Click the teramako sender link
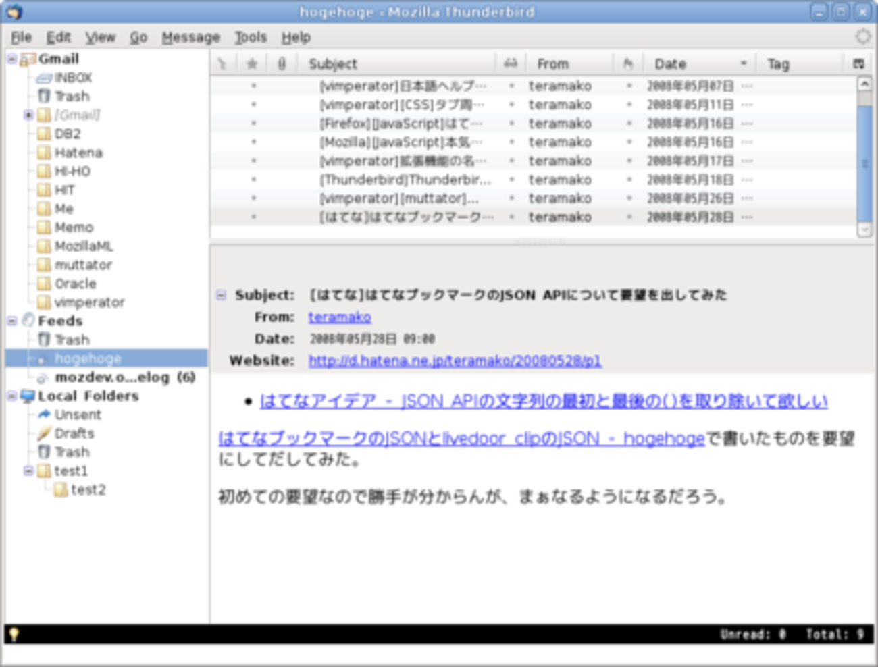The height and width of the screenshot is (667, 878). (x=340, y=317)
